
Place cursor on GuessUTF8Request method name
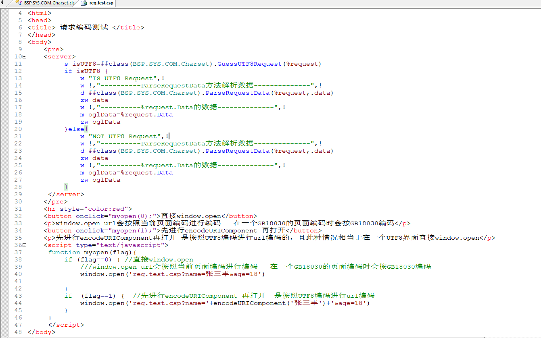click(249, 64)
